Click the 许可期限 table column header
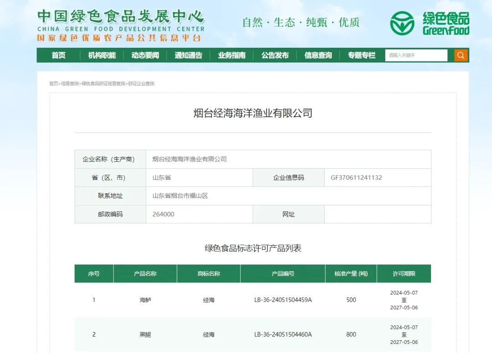 pyautogui.click(x=404, y=274)
